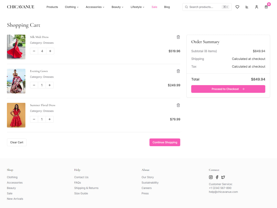Open Evening Gown thumbnail
277x208 pixels.
click(16, 81)
